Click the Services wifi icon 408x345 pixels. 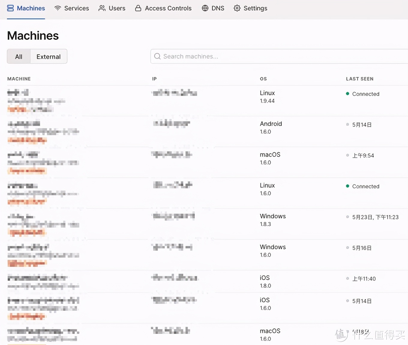click(x=58, y=8)
